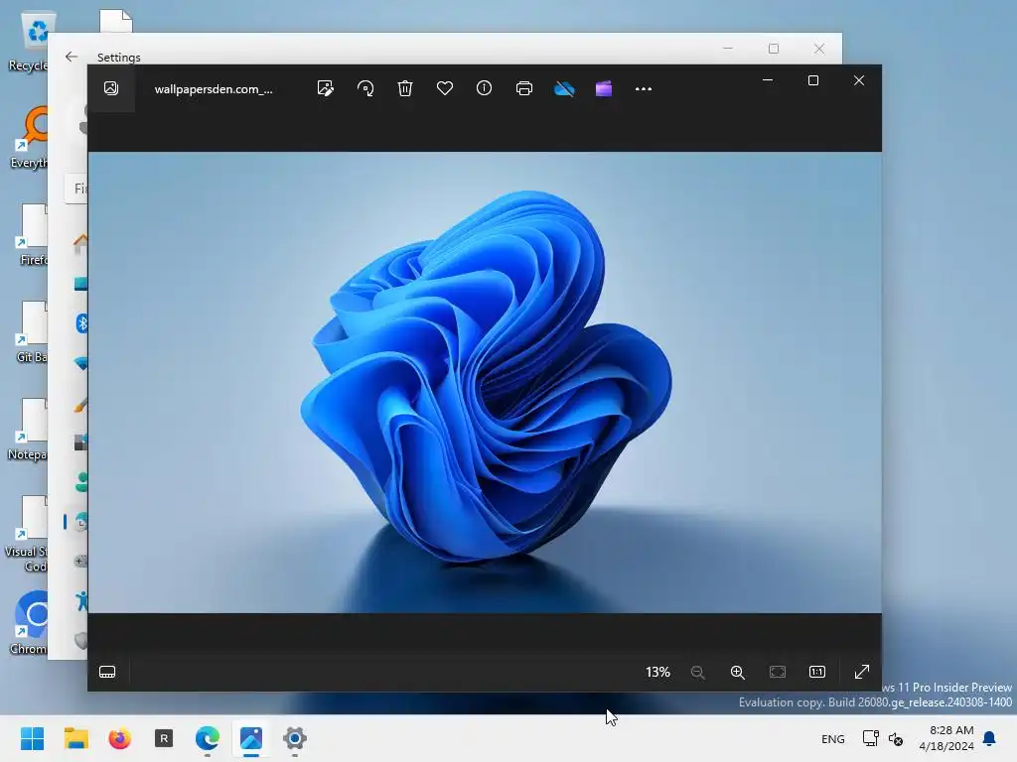This screenshot has height=762, width=1017.
Task: Click the OneDrive cloud icon in Photos
Action: 564,88
